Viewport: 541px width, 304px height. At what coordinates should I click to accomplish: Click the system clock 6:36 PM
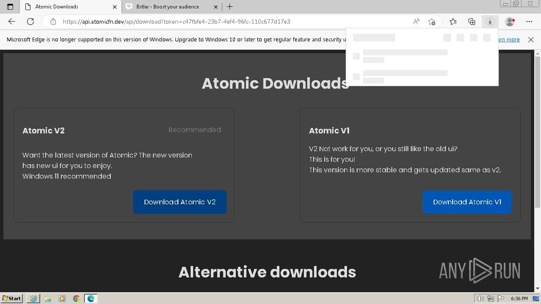[x=519, y=299]
